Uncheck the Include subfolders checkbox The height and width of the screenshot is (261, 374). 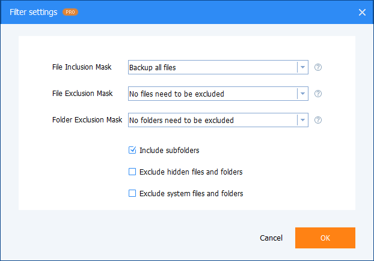[x=133, y=150]
